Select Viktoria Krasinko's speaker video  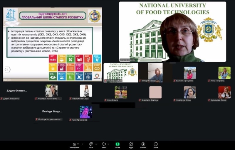tap(173, 32)
